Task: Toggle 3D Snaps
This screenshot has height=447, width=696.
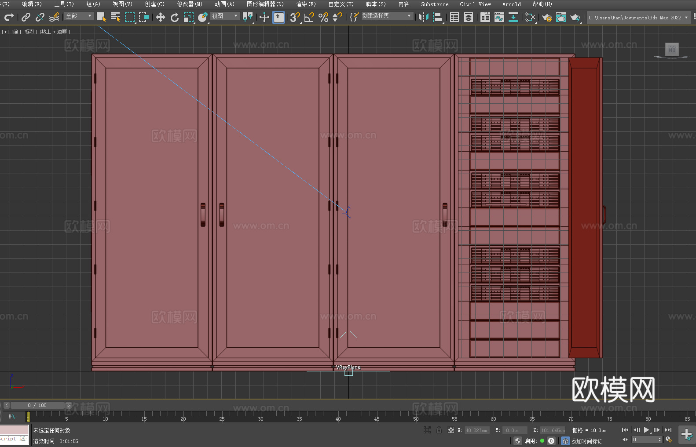Action: click(295, 17)
